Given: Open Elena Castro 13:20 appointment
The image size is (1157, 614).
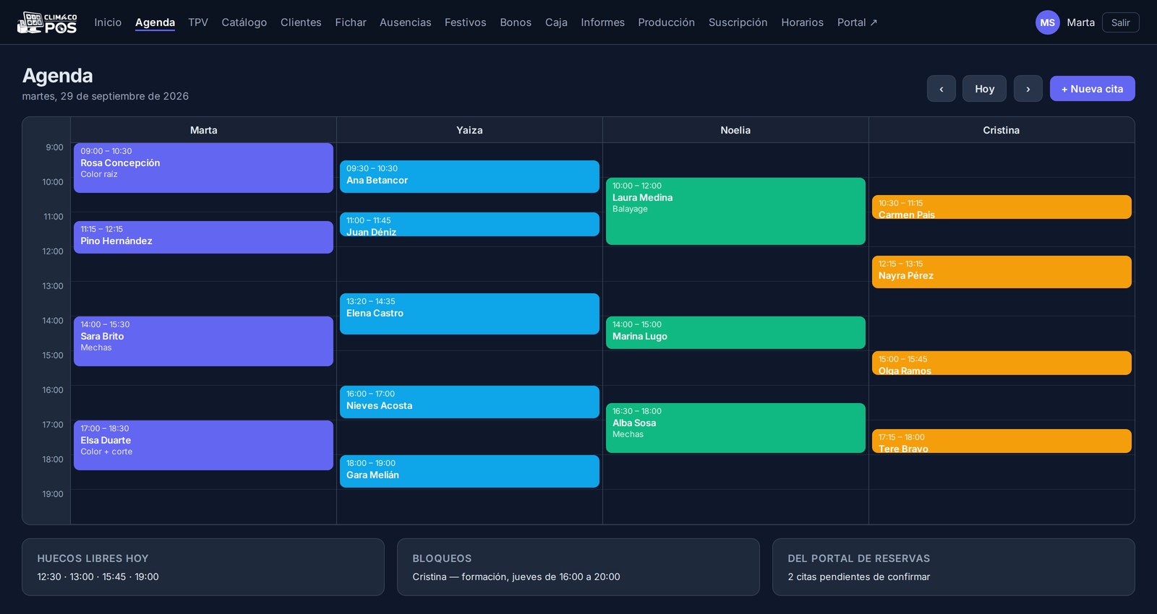Looking at the screenshot, I should [469, 314].
